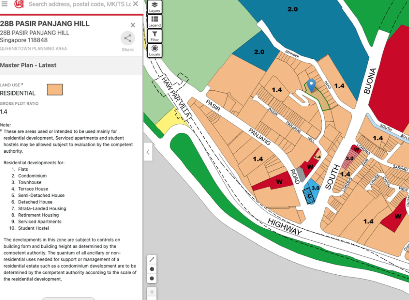Click the blue 3.0 plot ratio parcel
Screen dimensions: 409x300
click(314, 189)
